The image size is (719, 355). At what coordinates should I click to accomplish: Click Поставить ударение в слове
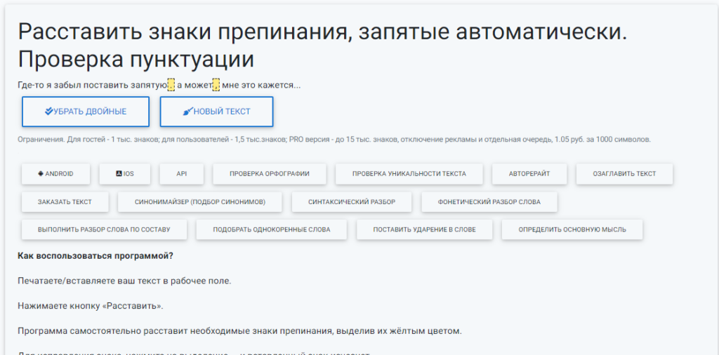[425, 229]
